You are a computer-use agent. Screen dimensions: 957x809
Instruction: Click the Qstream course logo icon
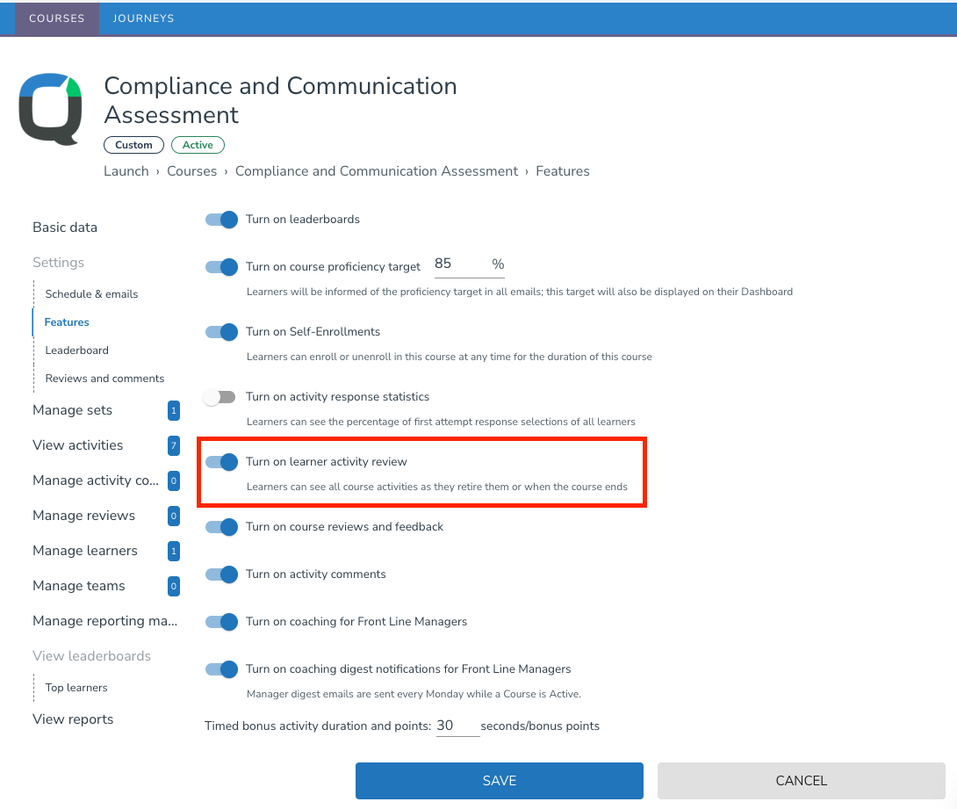pyautogui.click(x=50, y=109)
